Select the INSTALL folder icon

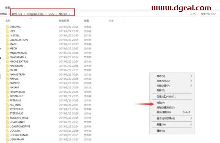pyautogui.click(x=7, y=35)
